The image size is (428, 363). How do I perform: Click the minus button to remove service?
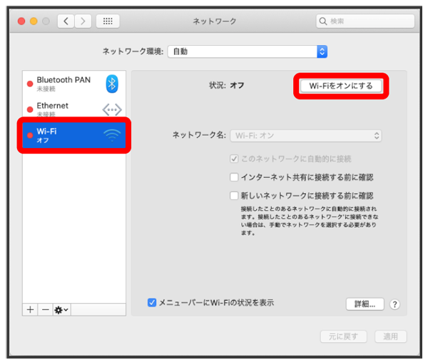coord(45,309)
